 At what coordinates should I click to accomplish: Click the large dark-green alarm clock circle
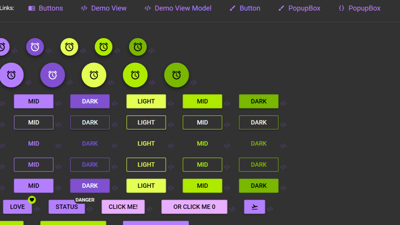176,75
